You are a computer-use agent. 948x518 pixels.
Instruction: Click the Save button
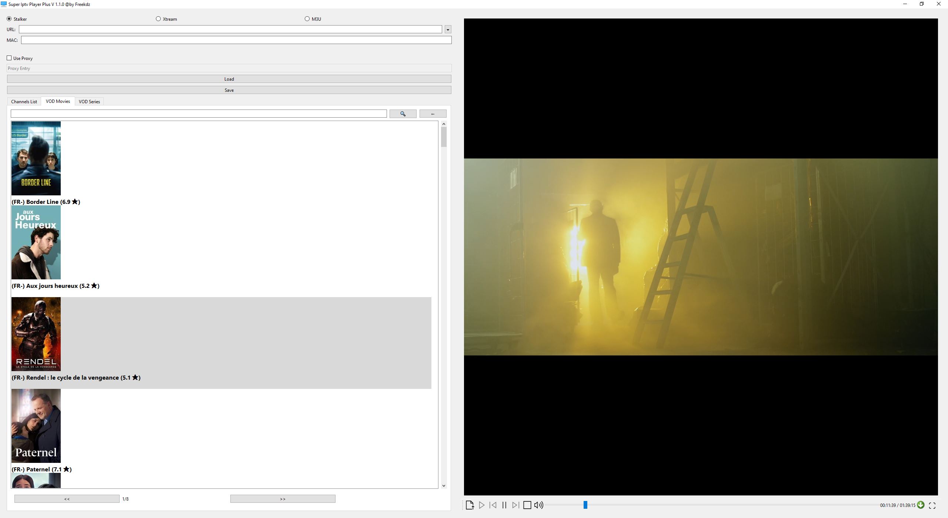tap(229, 90)
